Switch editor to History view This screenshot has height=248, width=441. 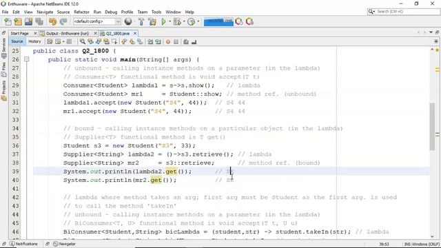click(x=34, y=41)
